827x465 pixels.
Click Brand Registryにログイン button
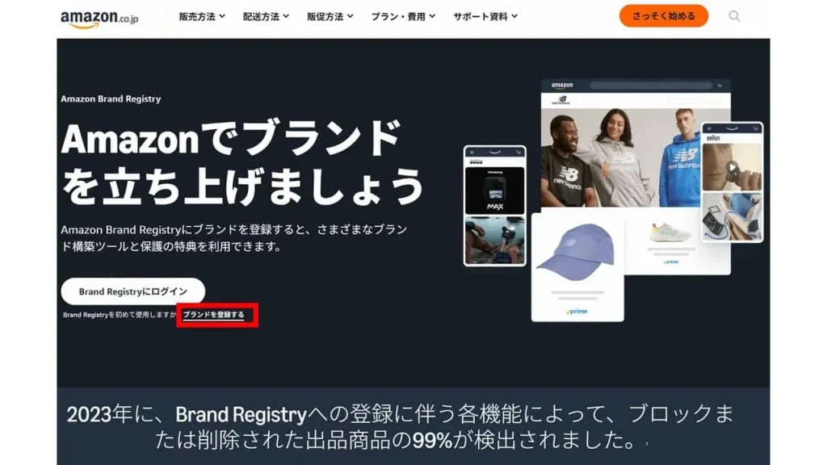[x=133, y=291]
